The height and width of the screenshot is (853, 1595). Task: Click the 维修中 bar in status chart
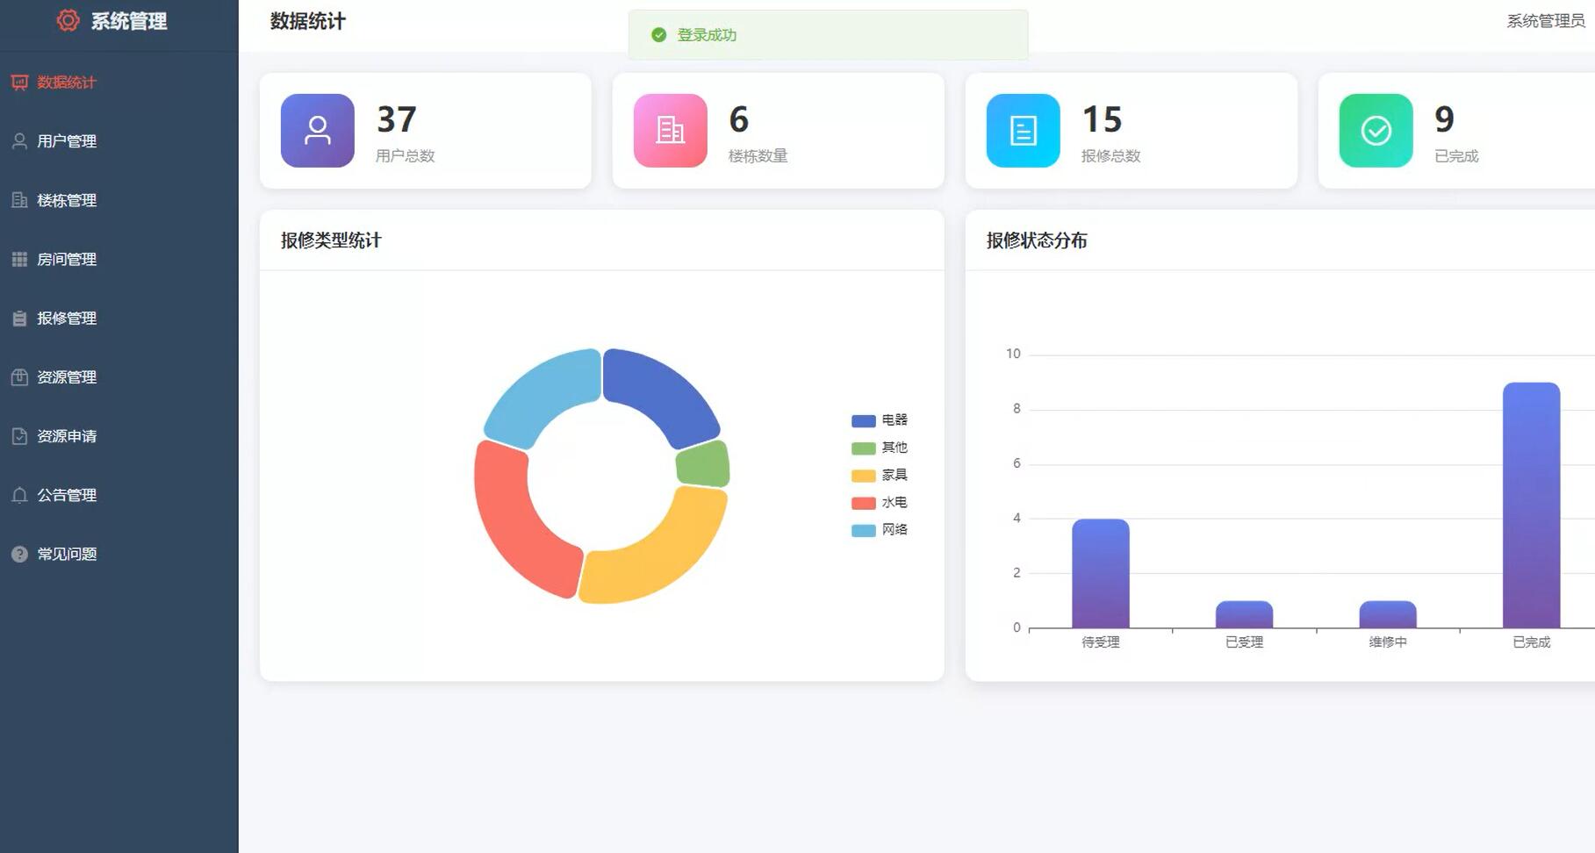[1388, 614]
